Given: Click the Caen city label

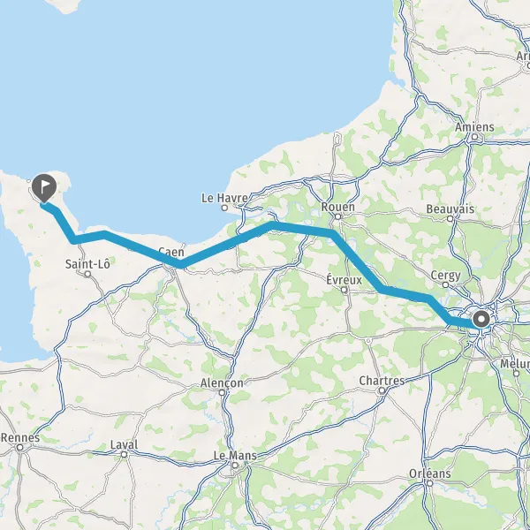Looking at the screenshot, I should click(x=171, y=252).
